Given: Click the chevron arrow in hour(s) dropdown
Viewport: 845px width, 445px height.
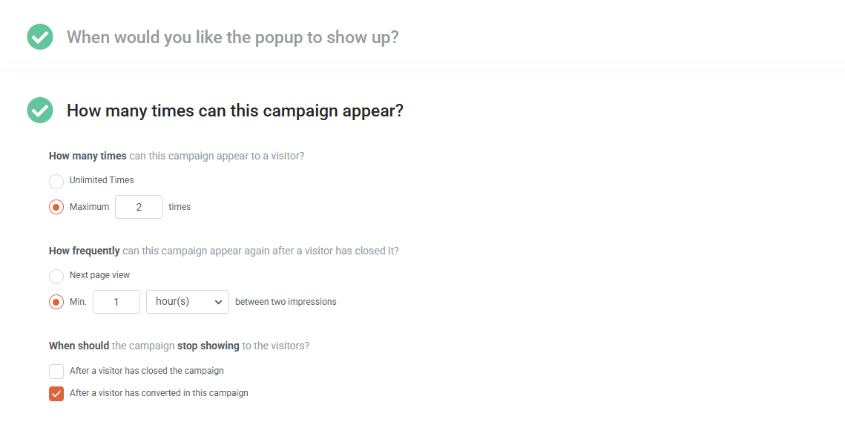Looking at the screenshot, I should 218,303.
